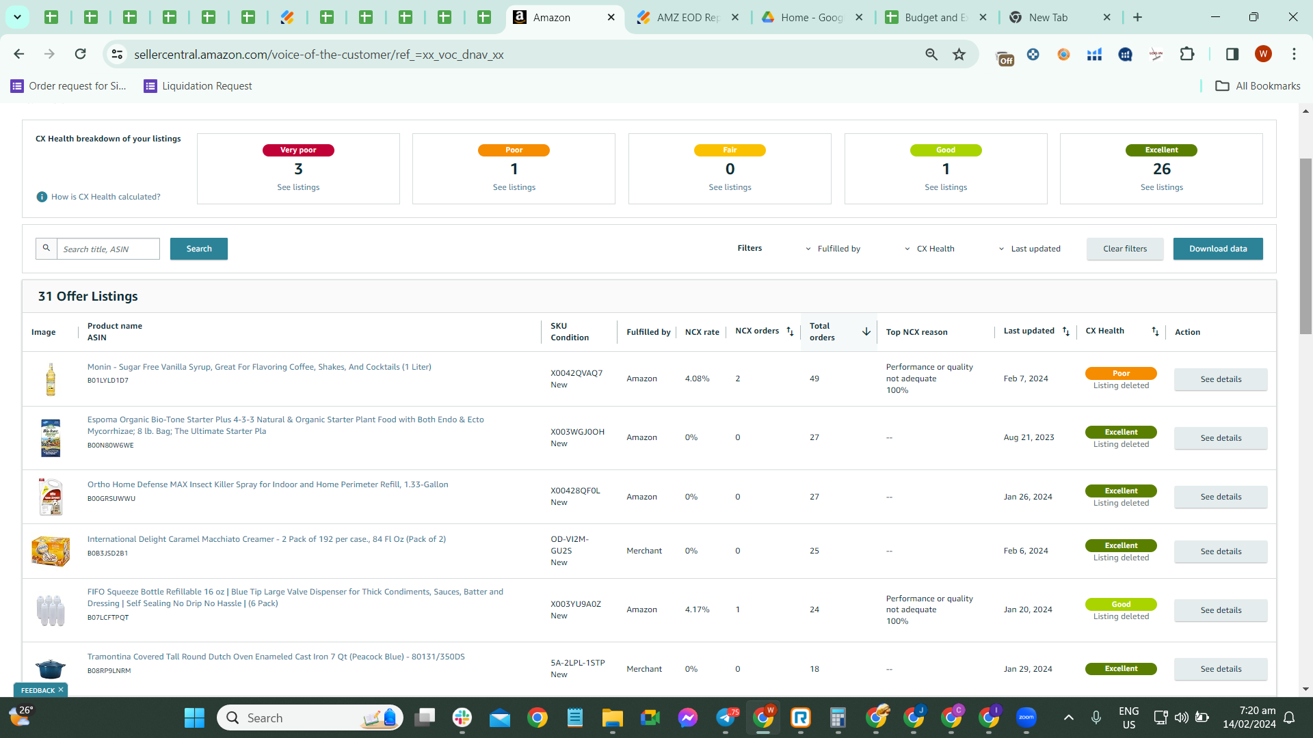
Task: See listings under Poor category
Action: point(514,187)
